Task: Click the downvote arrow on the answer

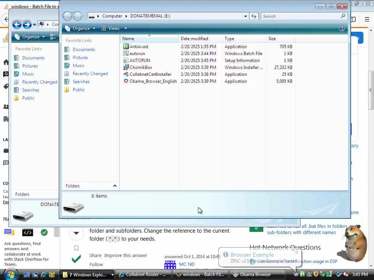Action: (76, 233)
